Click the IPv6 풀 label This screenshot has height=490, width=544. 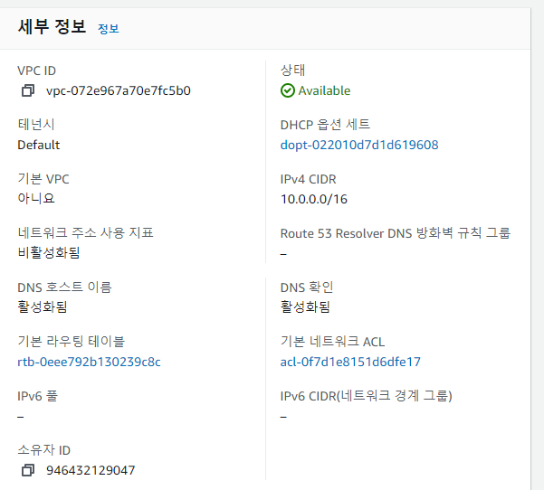(x=38, y=396)
